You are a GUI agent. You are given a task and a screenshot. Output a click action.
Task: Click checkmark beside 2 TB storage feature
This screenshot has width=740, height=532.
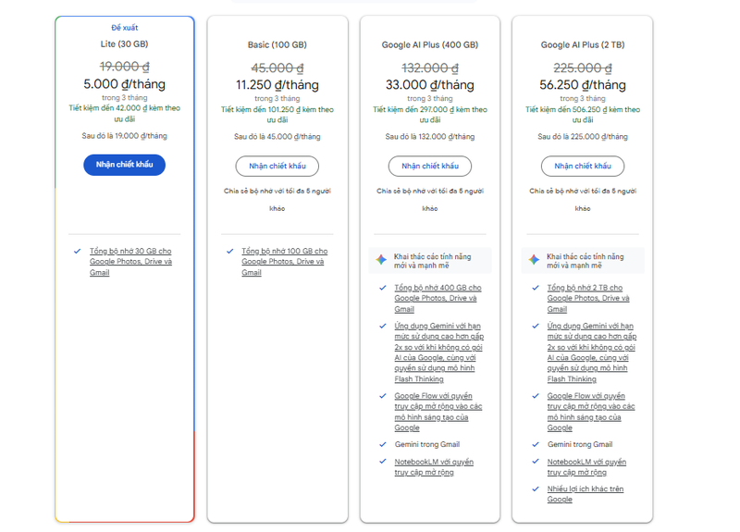point(536,288)
